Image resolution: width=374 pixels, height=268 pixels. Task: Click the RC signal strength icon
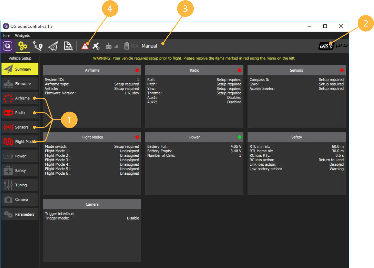point(112,46)
